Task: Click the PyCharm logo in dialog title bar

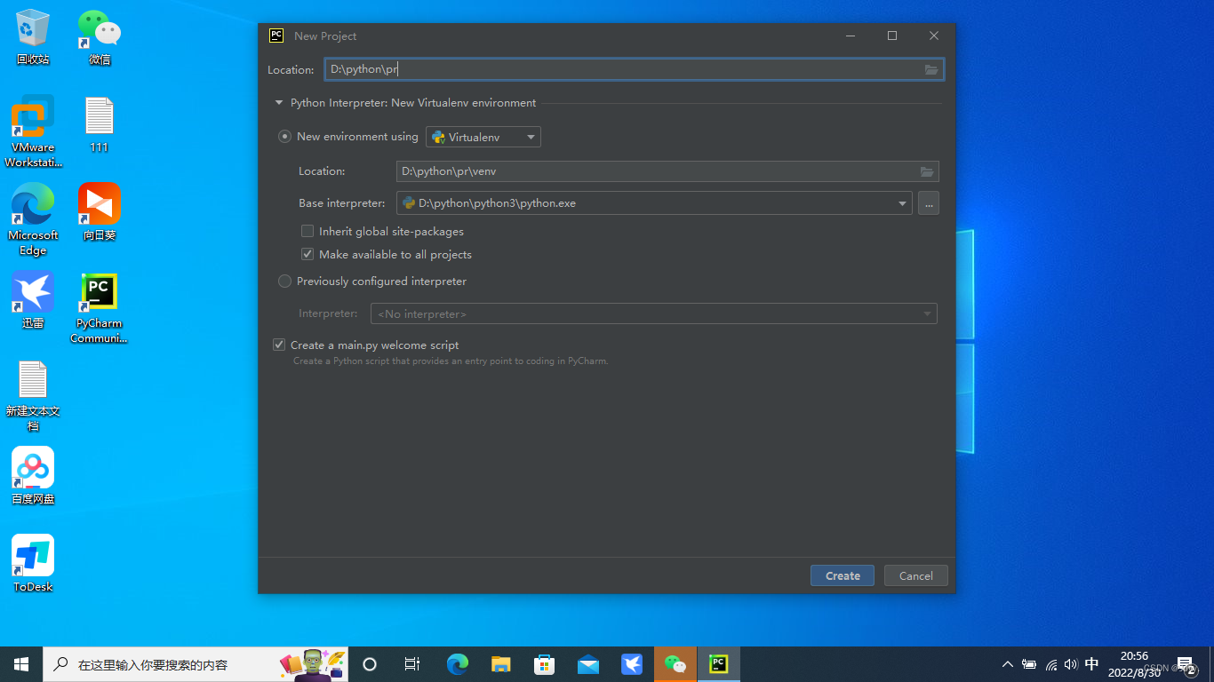Action: tap(276, 36)
